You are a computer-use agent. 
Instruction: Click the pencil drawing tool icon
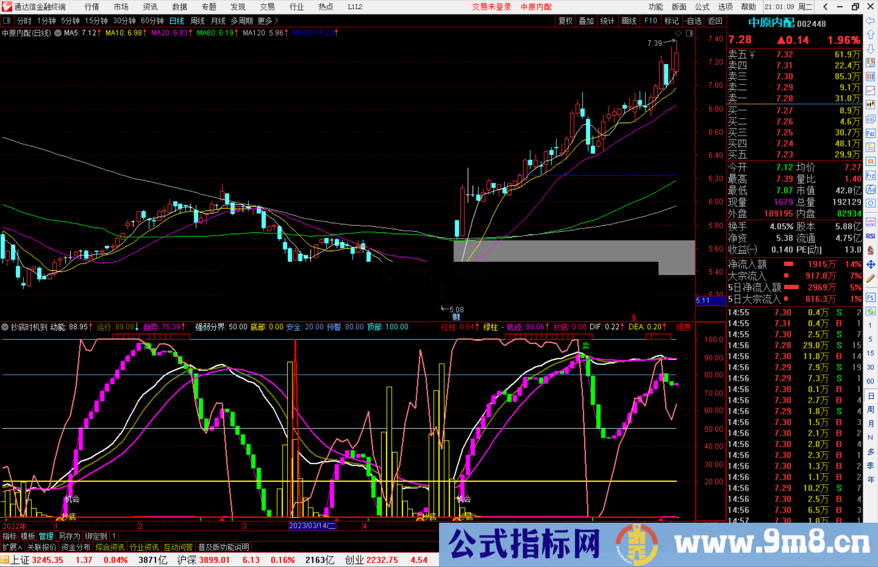coord(870,278)
